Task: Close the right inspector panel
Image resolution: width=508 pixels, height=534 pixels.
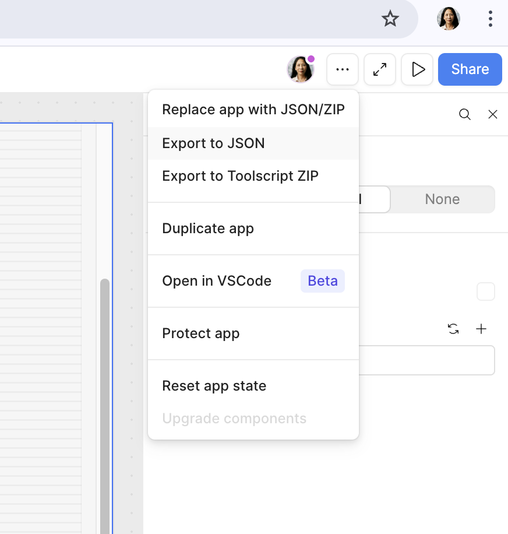Action: (x=492, y=114)
